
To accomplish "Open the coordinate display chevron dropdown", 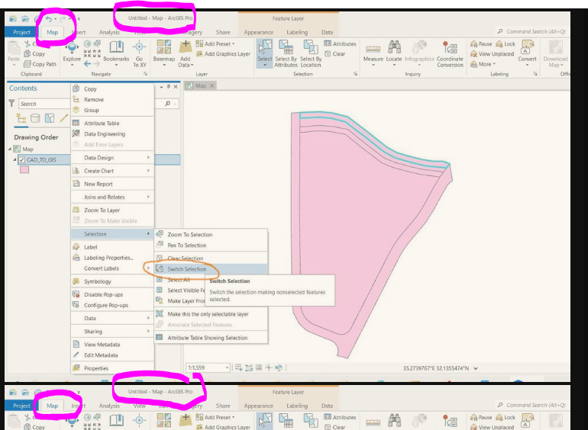I will 476,368.
